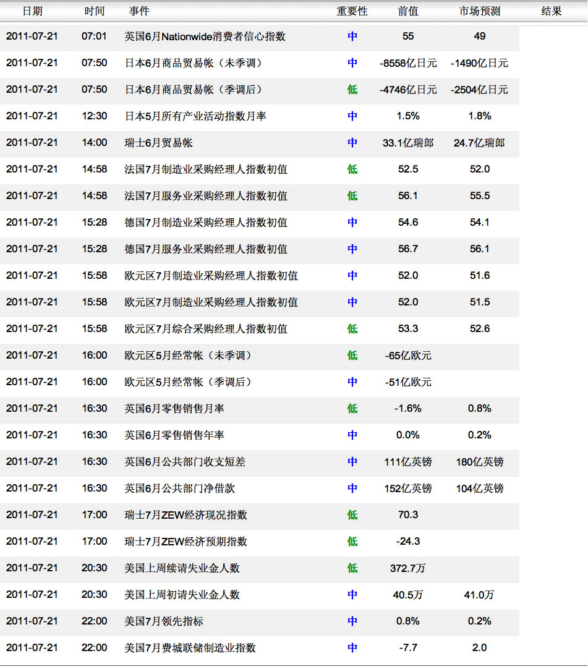Click previous value -51亿欧元
The image size is (588, 669).
point(408,382)
